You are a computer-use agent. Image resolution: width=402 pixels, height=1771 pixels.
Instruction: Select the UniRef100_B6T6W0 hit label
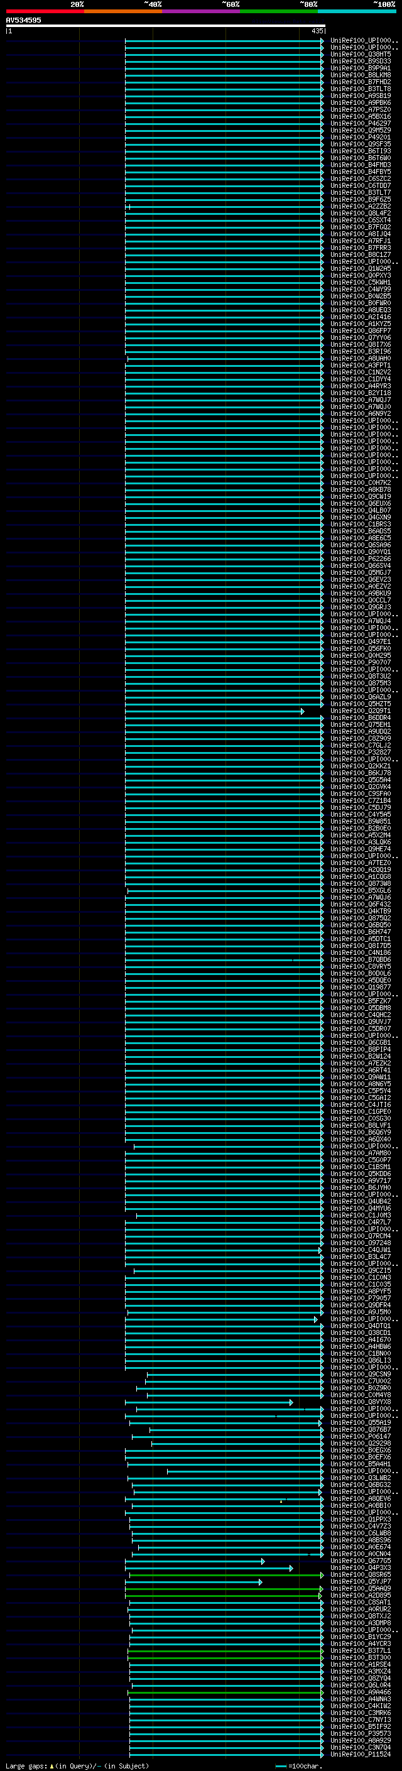click(x=360, y=158)
